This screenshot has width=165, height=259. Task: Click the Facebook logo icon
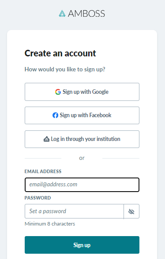tap(55, 115)
